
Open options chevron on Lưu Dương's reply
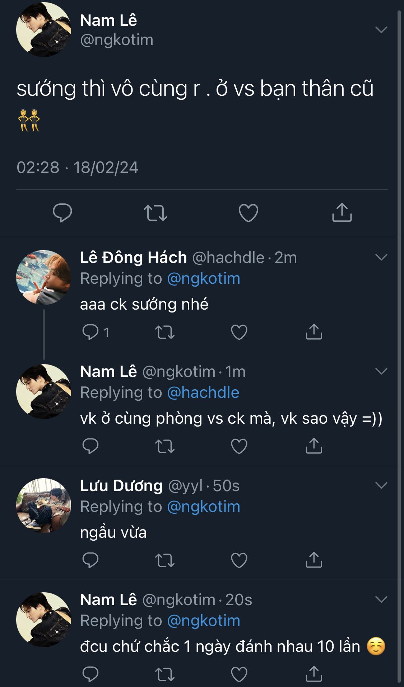pos(381,485)
